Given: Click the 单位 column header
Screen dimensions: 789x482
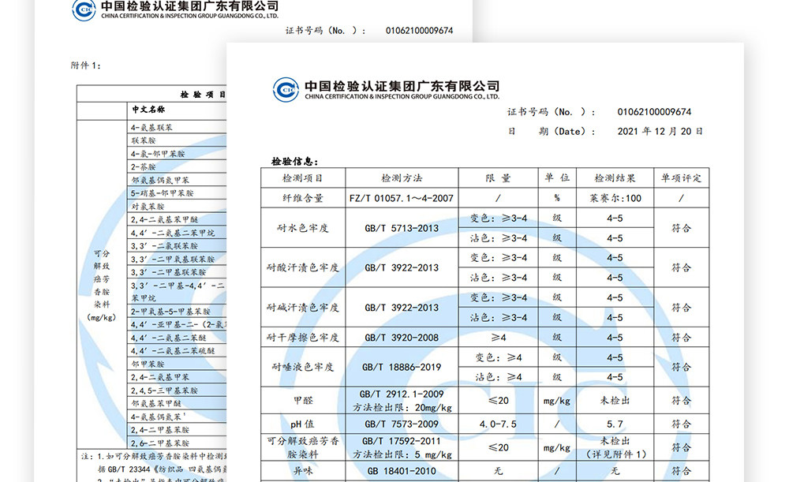Looking at the screenshot, I should (x=557, y=177).
